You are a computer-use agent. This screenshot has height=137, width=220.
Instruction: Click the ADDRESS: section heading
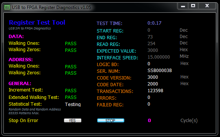(x=21, y=60)
